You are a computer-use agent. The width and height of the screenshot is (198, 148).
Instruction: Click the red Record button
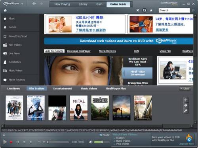pos(11,142)
